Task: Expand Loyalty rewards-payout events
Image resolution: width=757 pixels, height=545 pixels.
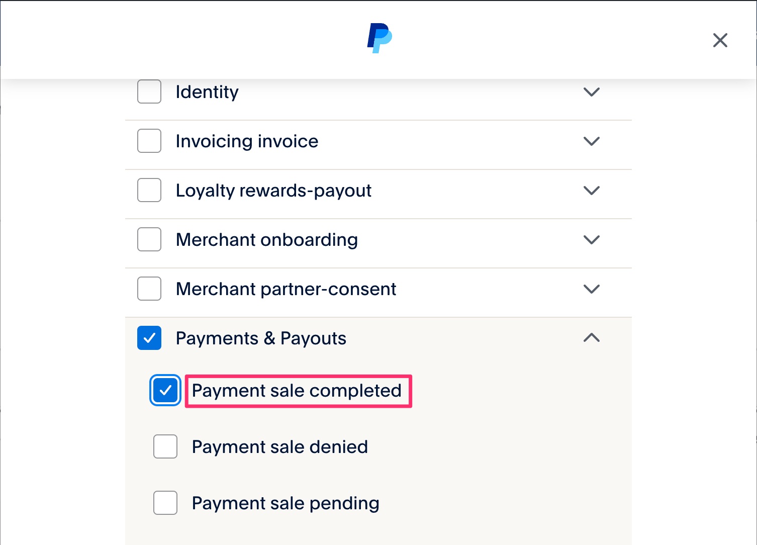Action: pos(592,190)
